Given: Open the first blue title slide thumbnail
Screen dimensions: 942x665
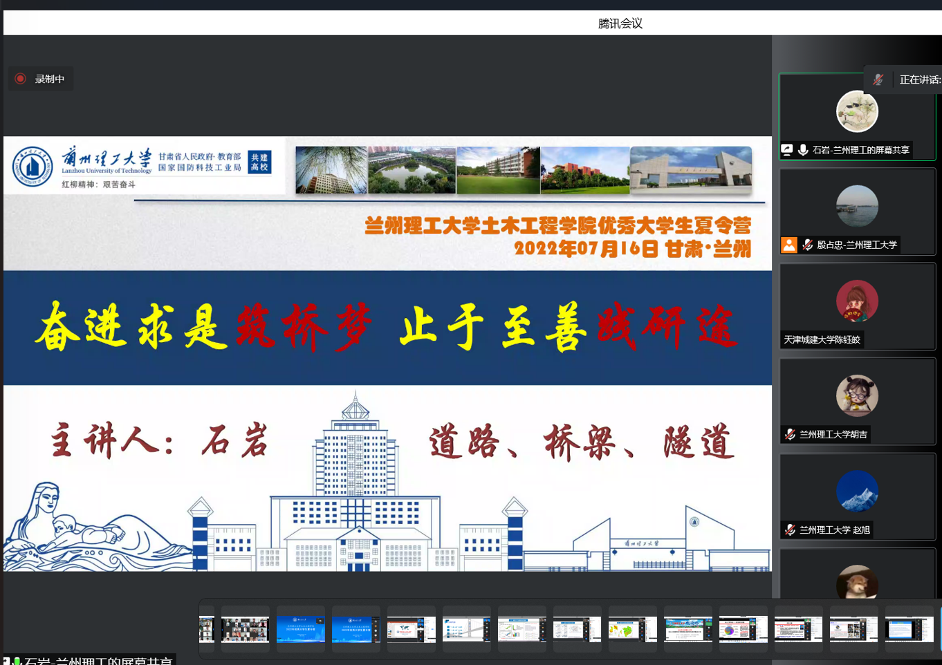Looking at the screenshot, I should click(301, 629).
